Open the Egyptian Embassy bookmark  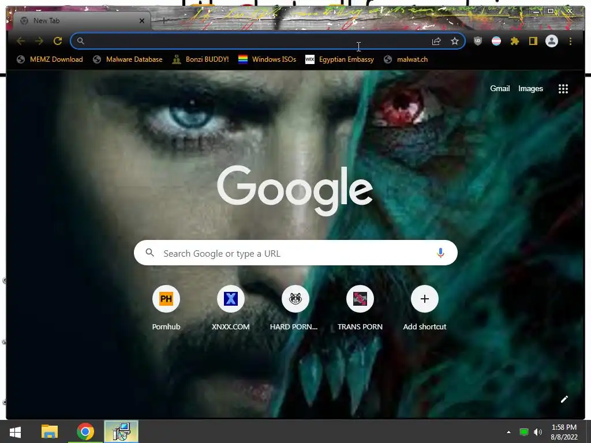339,59
